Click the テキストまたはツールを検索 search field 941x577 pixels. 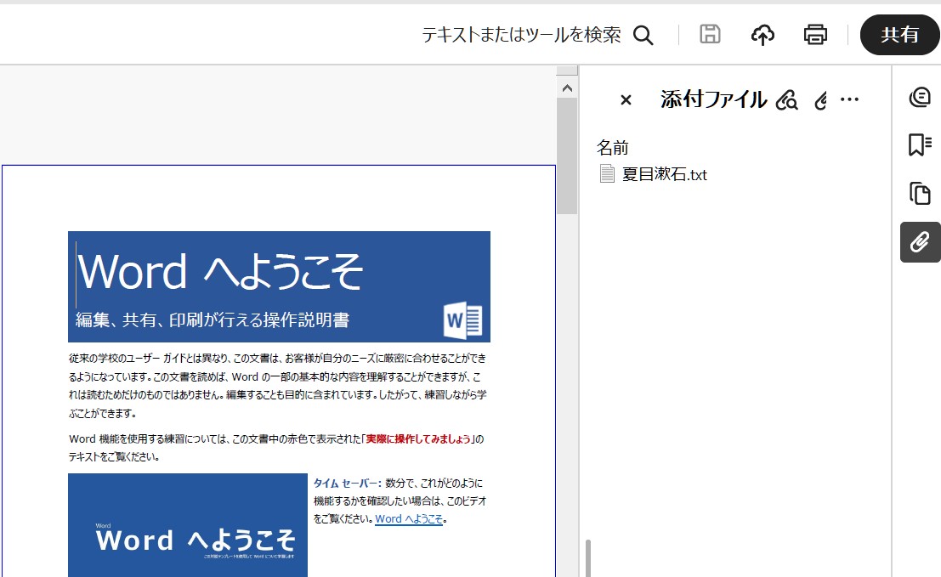(x=521, y=35)
